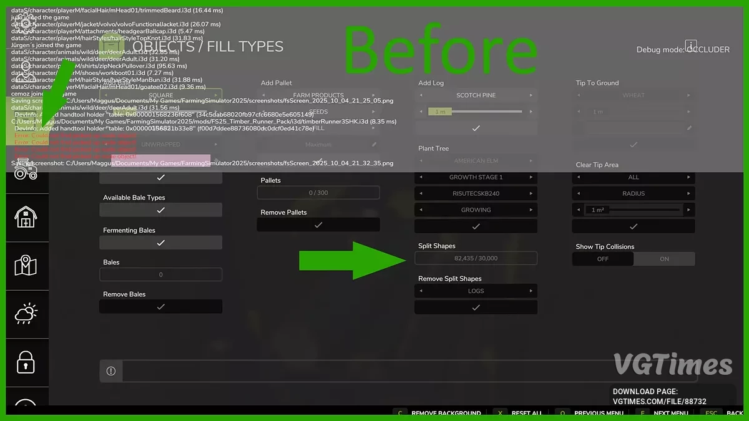749x421 pixels.
Task: Decrease the 1 m² clear radius with left arrow
Action: tap(578, 210)
